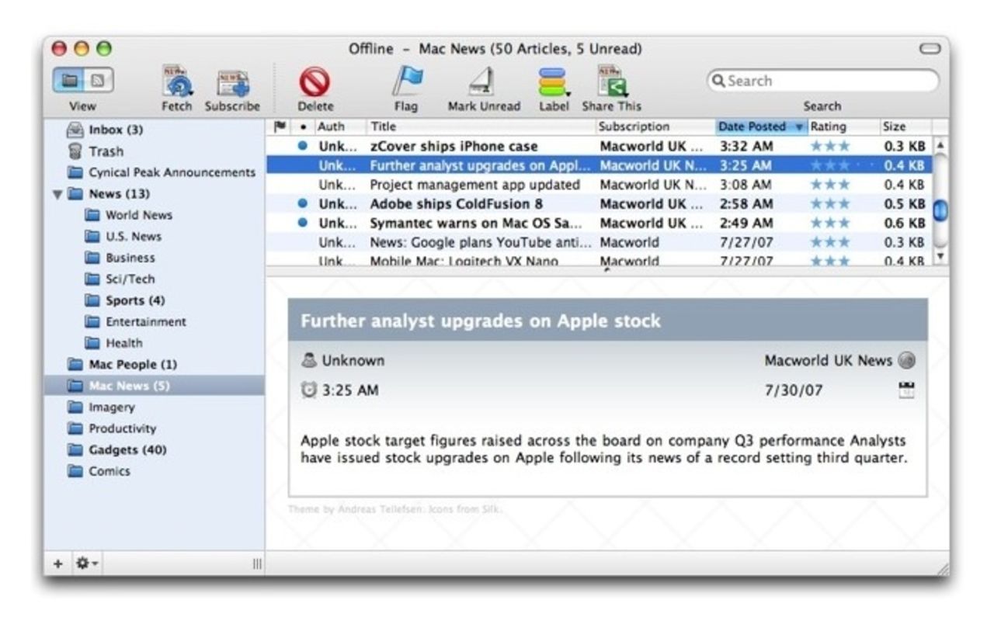Select the Gadgets (40) folder

coord(127,450)
